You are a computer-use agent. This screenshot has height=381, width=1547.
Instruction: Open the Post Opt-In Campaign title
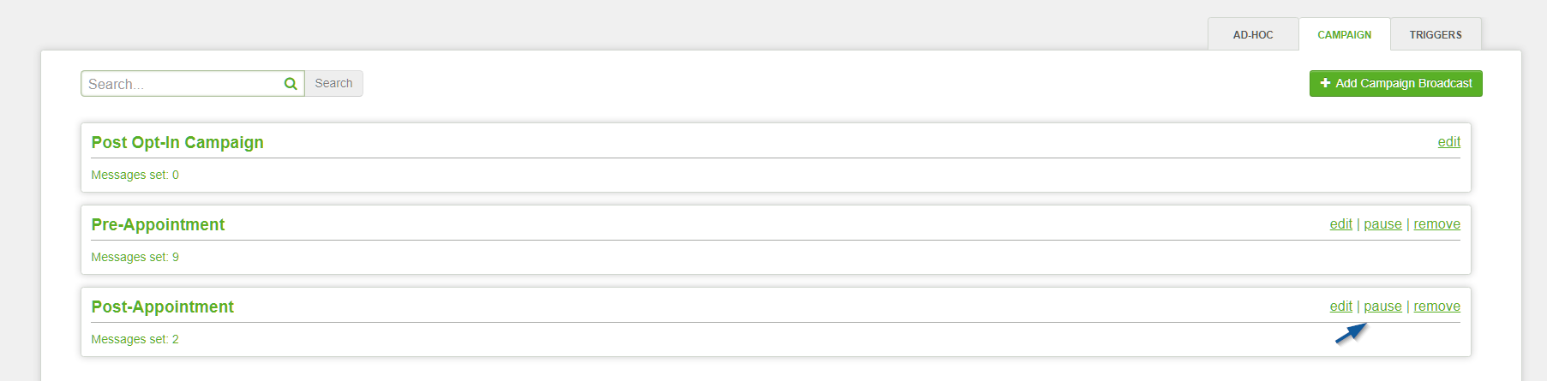tap(177, 142)
